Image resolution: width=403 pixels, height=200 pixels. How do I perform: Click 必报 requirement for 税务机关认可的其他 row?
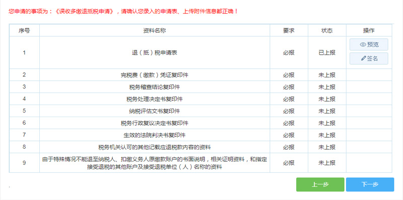click(289, 147)
